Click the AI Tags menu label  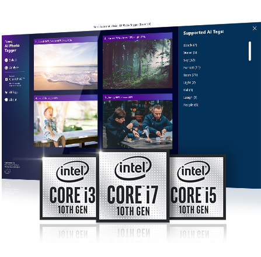click(x=13, y=92)
